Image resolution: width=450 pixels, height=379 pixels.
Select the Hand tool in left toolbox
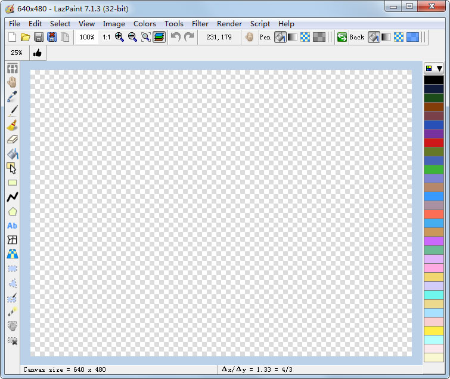coord(12,82)
